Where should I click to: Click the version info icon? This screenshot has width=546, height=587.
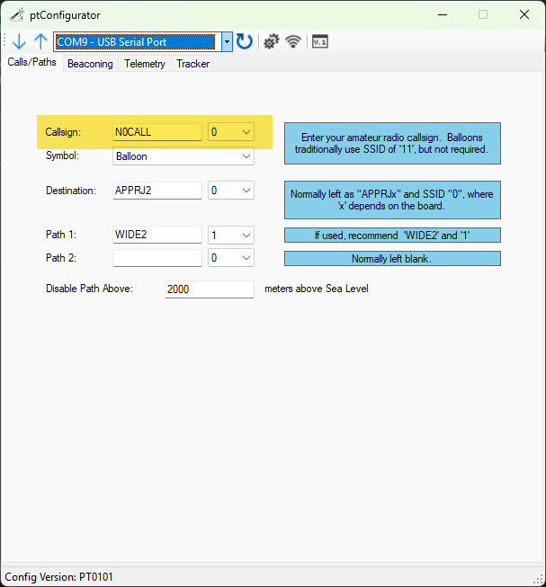[x=319, y=41]
